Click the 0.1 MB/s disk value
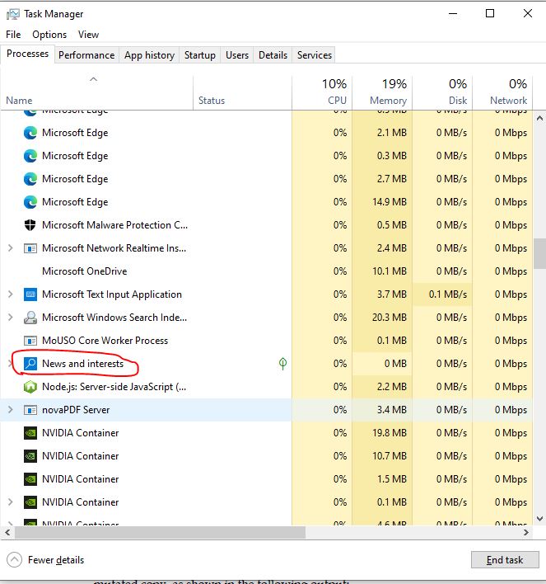The width and height of the screenshot is (546, 584). (448, 294)
